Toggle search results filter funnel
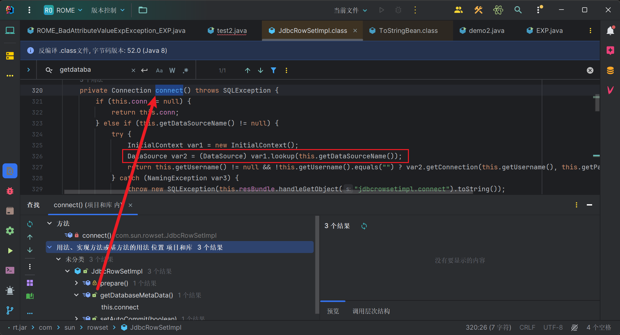This screenshot has width=620, height=335. pos(273,70)
